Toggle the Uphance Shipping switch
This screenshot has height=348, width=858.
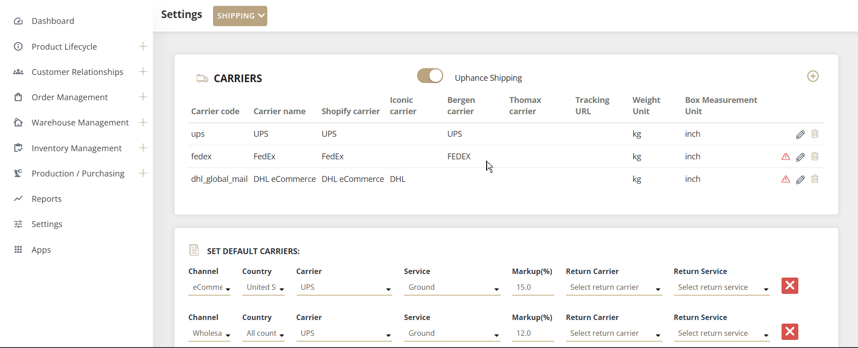tap(430, 76)
